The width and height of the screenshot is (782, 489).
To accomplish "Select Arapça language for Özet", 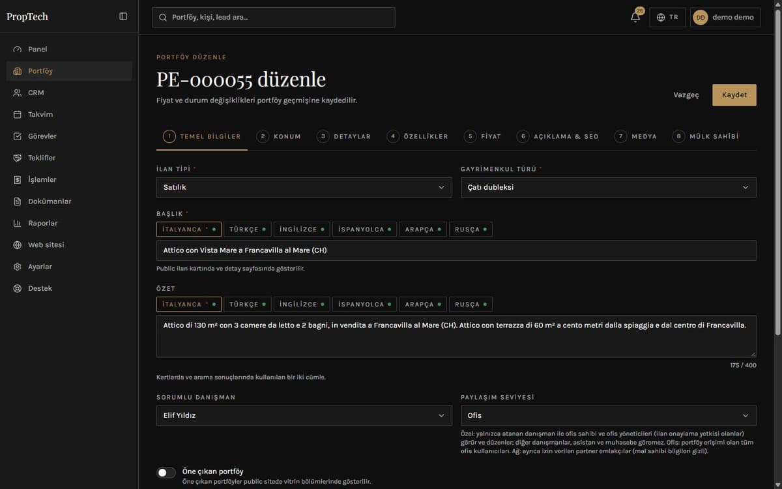I will click(x=423, y=304).
